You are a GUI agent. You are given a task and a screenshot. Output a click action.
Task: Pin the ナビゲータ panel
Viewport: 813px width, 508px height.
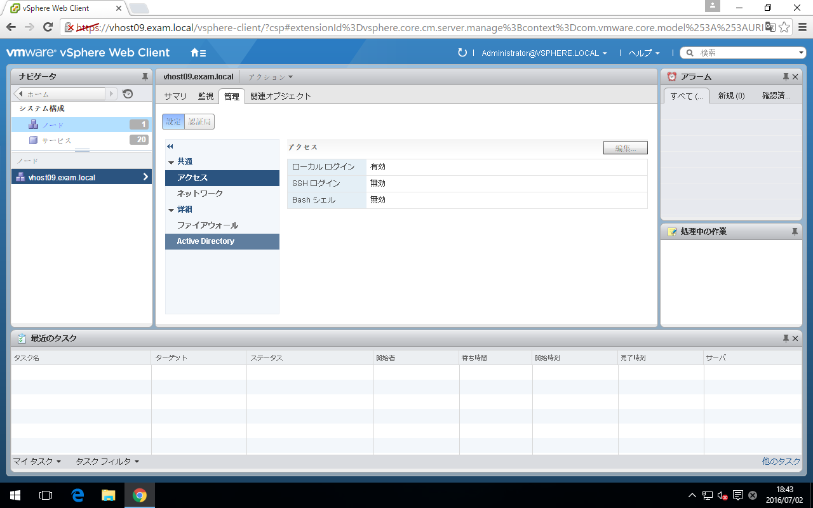click(145, 77)
